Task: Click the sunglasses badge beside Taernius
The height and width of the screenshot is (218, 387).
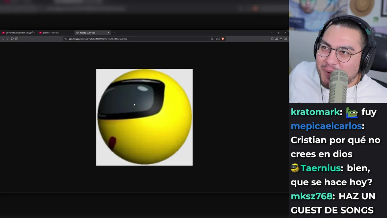Action: 295,168
